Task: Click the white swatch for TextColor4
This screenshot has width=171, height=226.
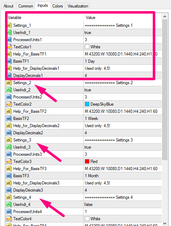Action: (x=87, y=219)
